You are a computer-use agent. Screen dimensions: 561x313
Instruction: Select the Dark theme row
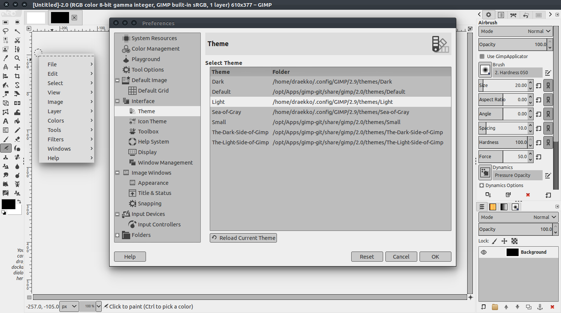331,82
